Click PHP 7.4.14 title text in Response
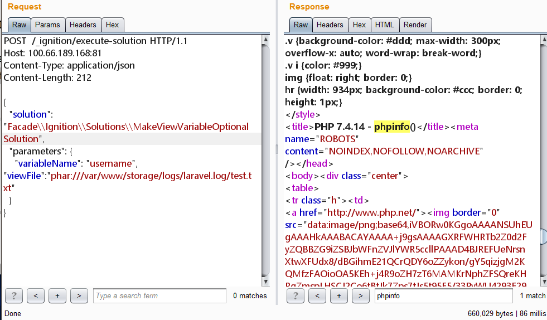Screen dimensions: 547x320 click(x=340, y=127)
